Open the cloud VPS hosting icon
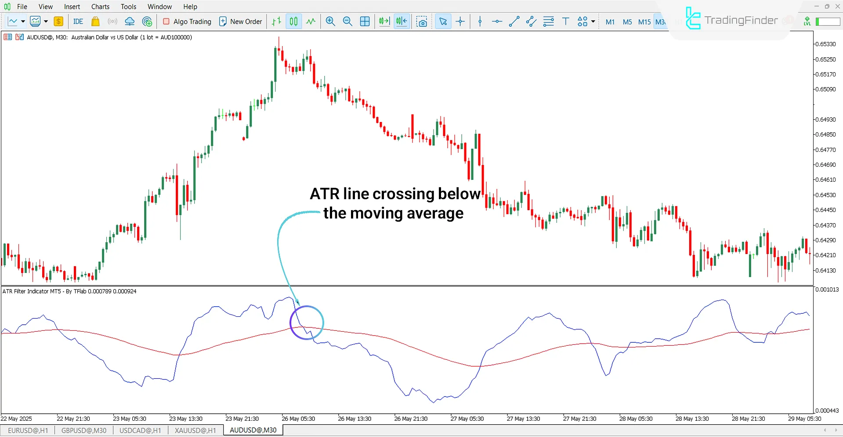 (x=130, y=21)
